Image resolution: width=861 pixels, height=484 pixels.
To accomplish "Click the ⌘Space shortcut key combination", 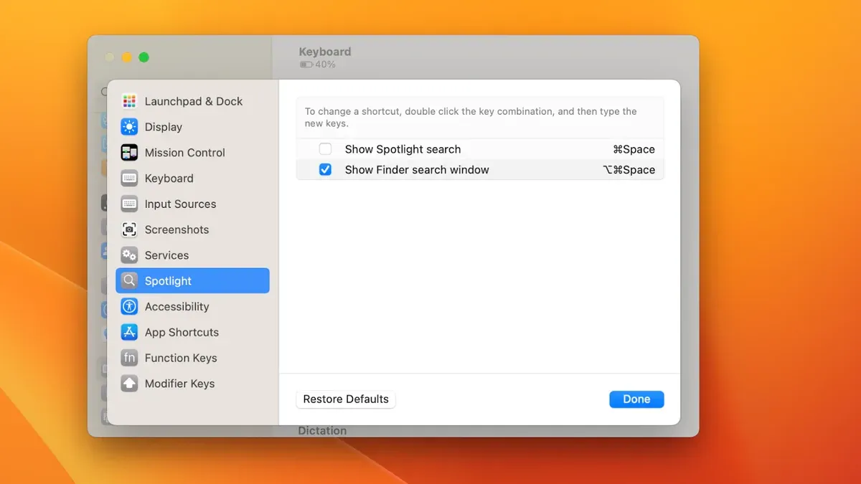I will coord(634,149).
